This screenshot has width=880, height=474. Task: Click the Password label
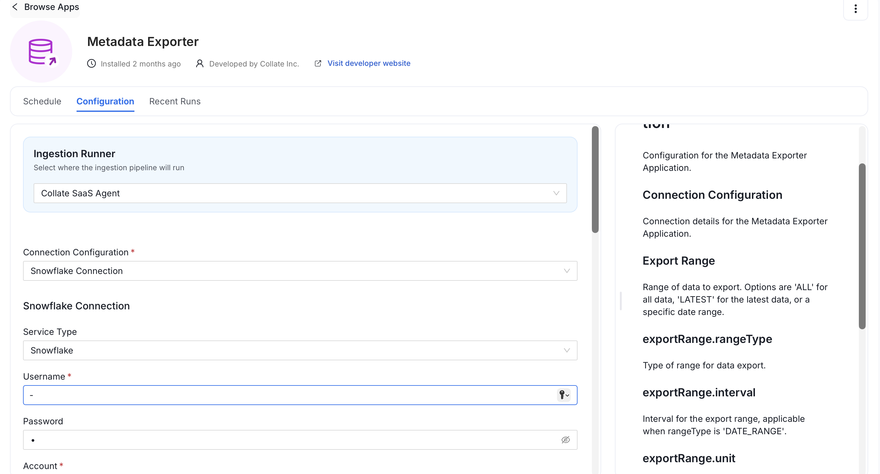[x=43, y=421]
